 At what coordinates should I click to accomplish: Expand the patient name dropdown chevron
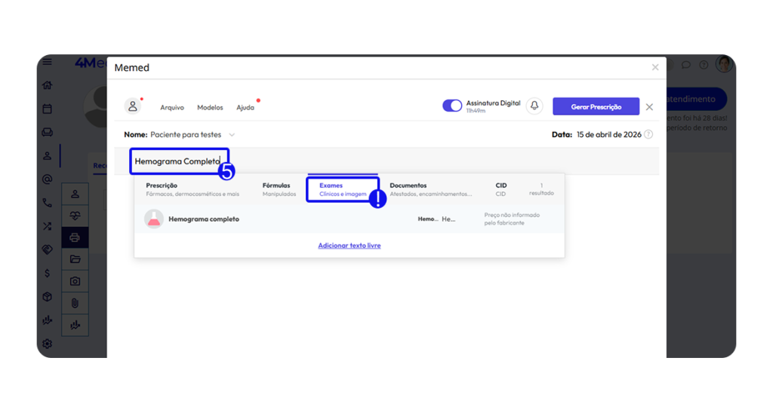click(232, 135)
